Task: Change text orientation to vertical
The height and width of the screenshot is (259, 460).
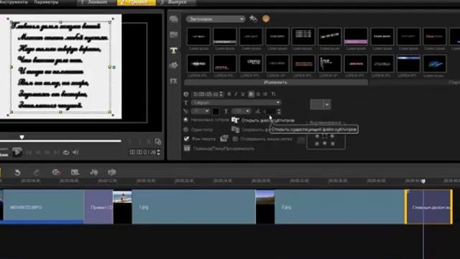Action: [273, 94]
